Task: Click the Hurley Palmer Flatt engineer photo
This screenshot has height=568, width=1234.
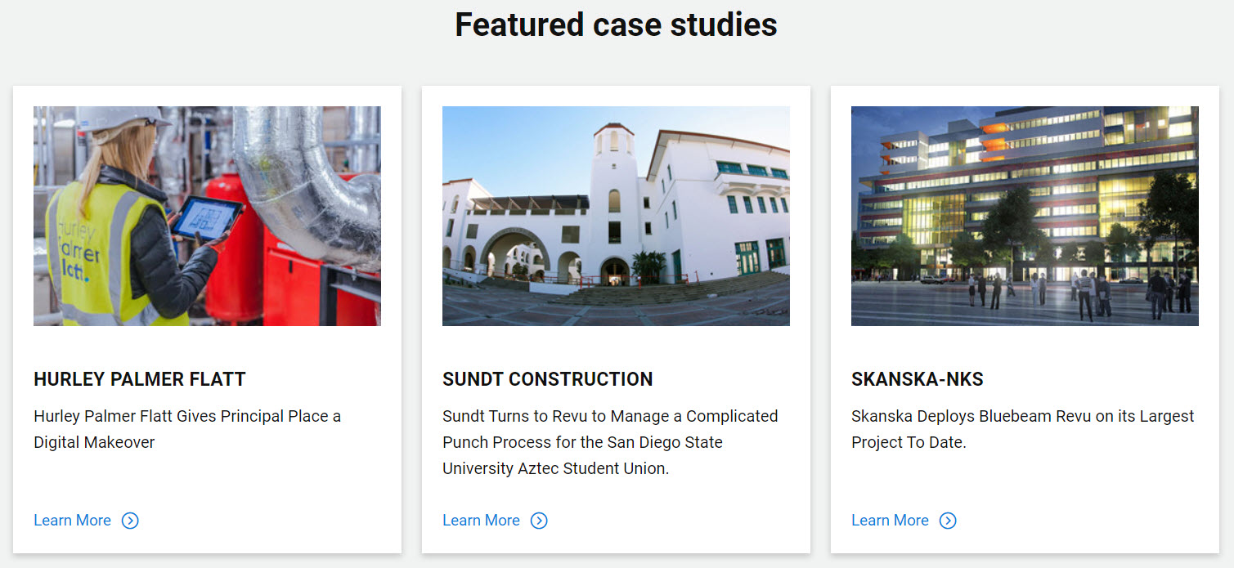Action: click(x=207, y=216)
